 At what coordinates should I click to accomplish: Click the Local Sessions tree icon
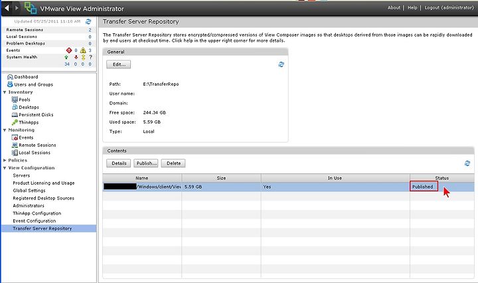click(15, 153)
